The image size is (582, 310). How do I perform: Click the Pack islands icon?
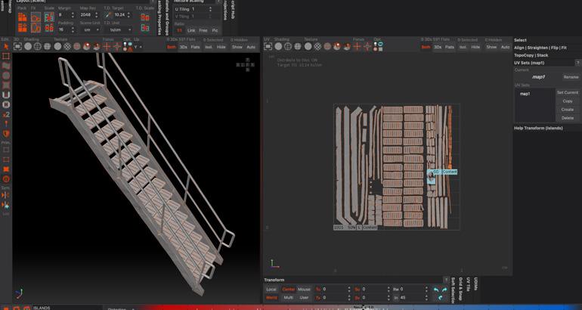[x=21, y=17]
